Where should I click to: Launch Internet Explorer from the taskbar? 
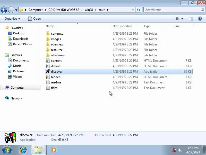pyautogui.click(x=23, y=150)
